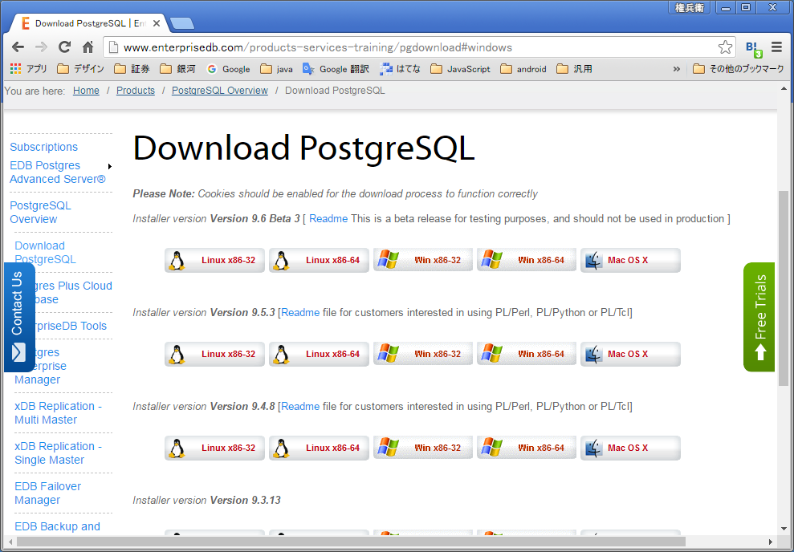Go to Home in breadcrumb
This screenshot has height=552, width=794.
(x=86, y=91)
